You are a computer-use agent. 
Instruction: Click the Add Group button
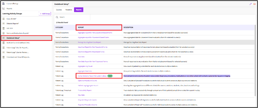tap(45, 14)
